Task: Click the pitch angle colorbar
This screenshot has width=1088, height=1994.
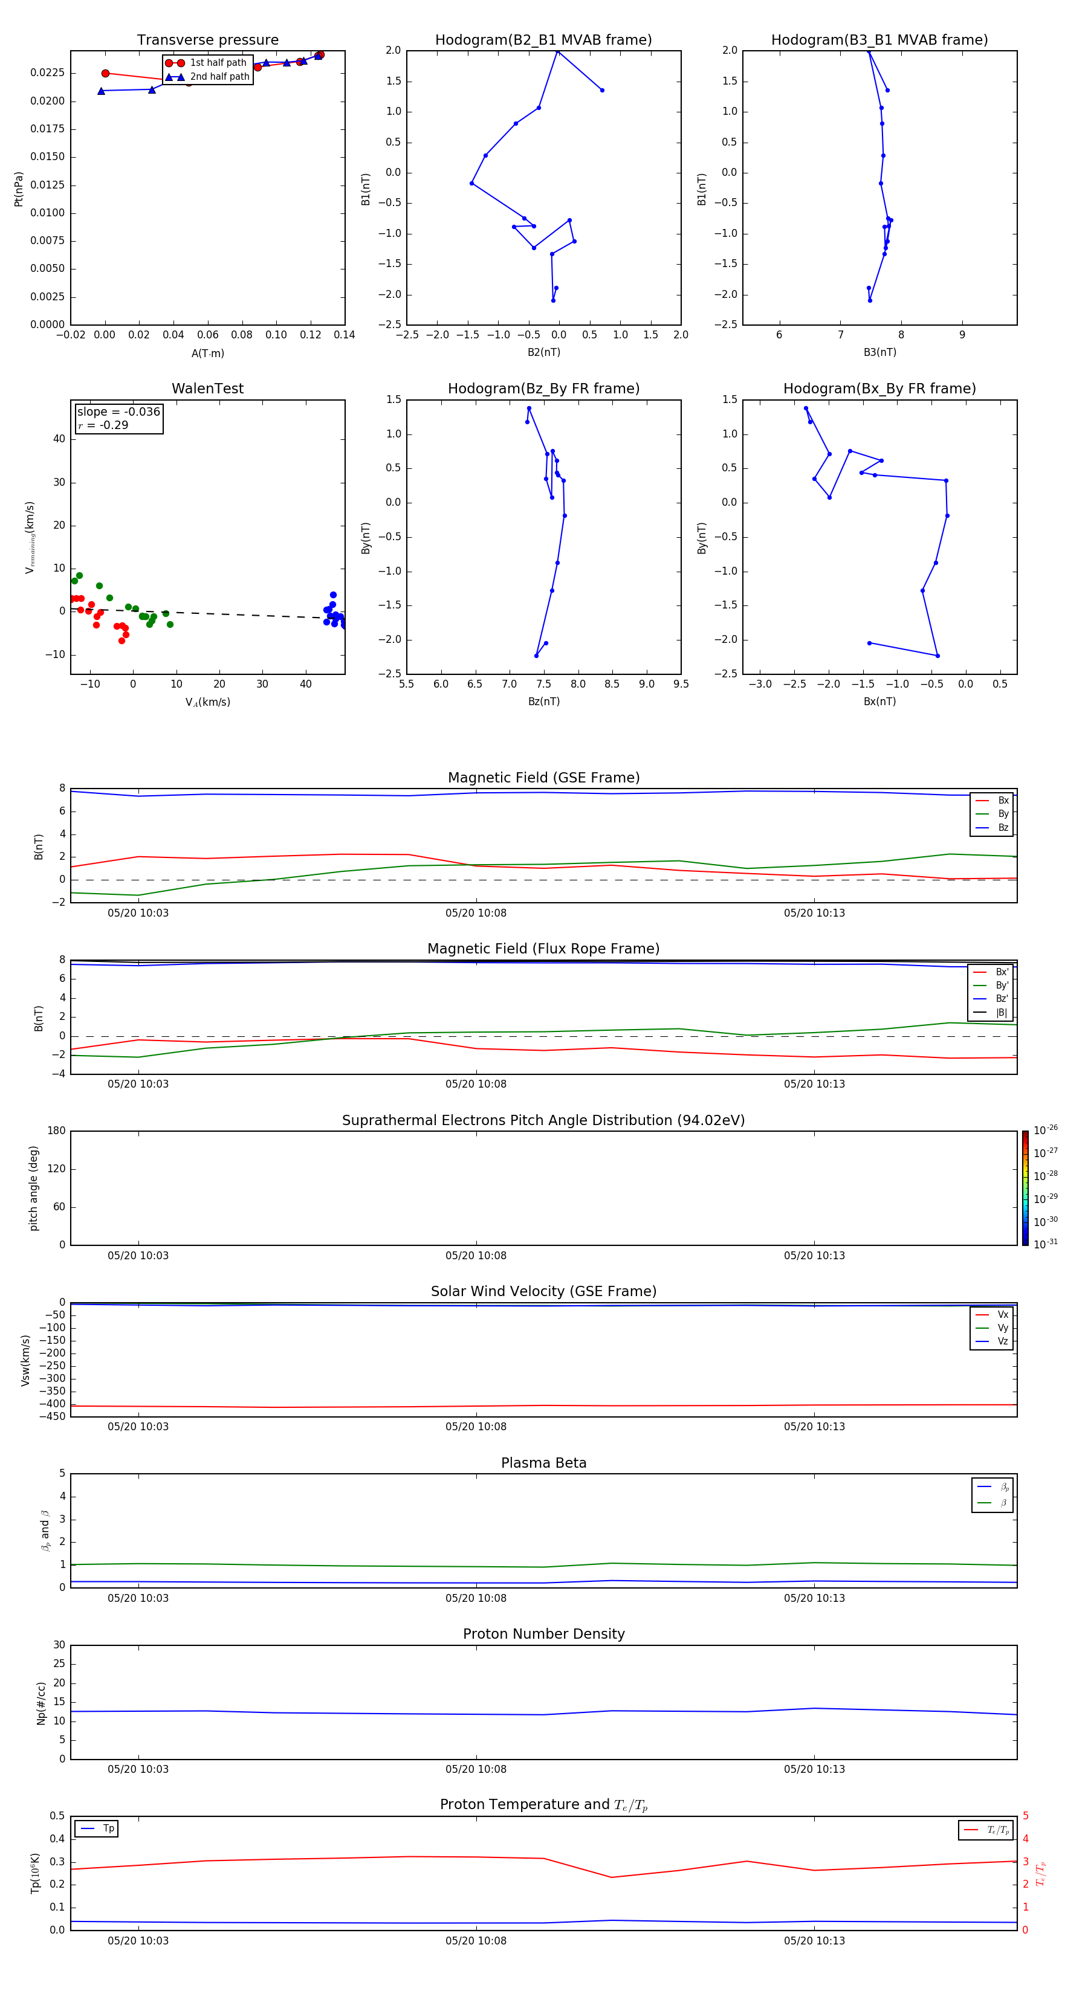Action: click(x=1025, y=1187)
